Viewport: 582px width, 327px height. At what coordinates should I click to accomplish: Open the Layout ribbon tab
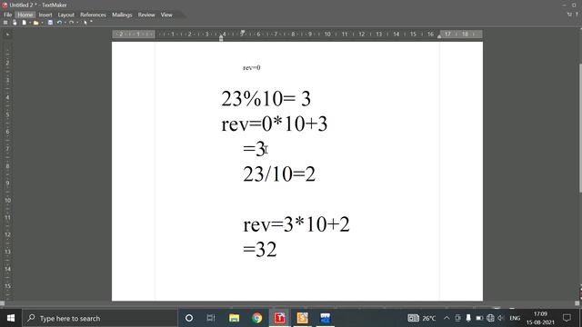(66, 15)
